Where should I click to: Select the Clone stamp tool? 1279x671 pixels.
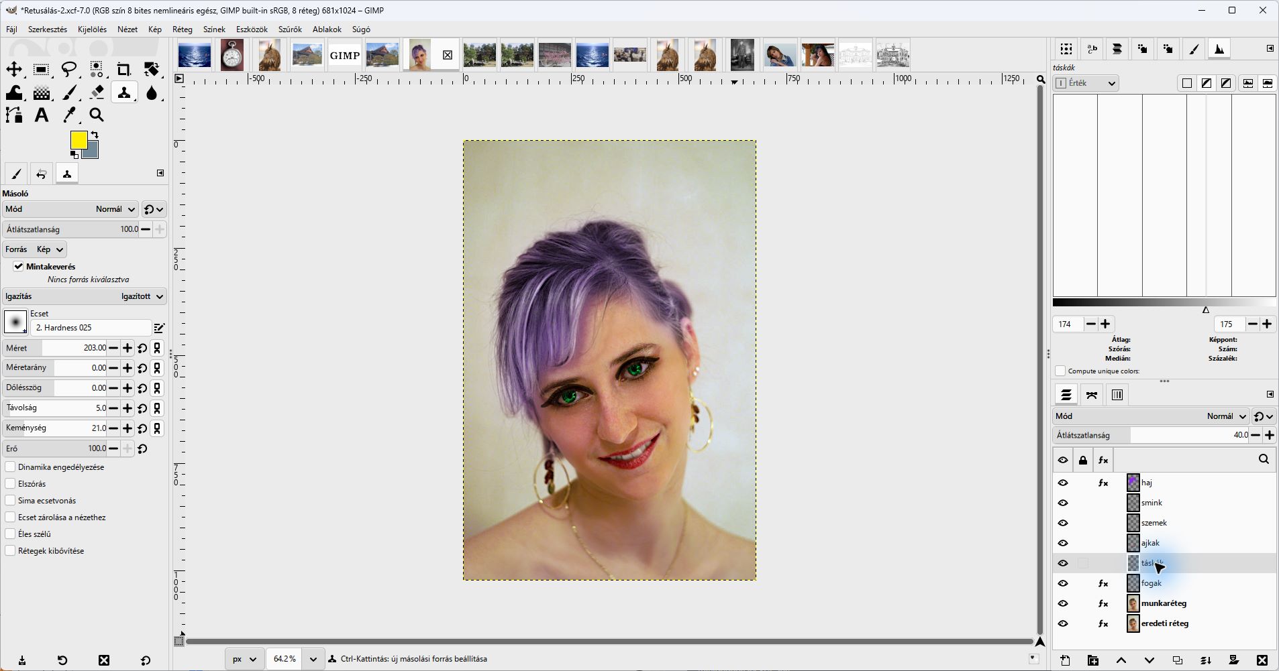pyautogui.click(x=124, y=93)
